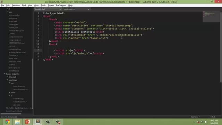Open the Tools menu
The image size is (222, 125).
pyautogui.click(x=43, y=6)
